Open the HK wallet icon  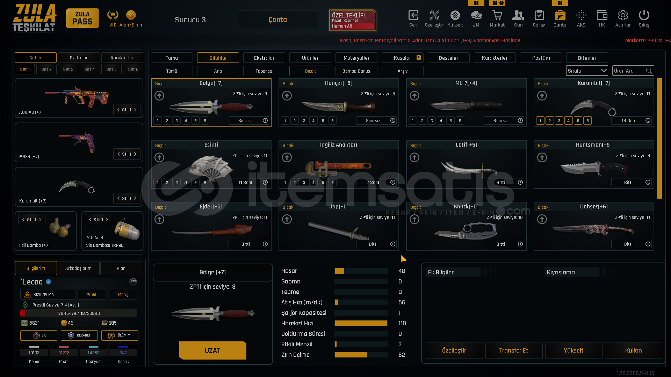tap(602, 15)
